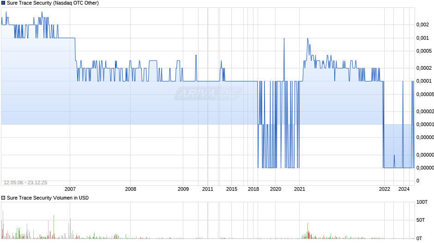Click the 0T volume axis label
The height and width of the screenshot is (243, 434).
[419, 238]
